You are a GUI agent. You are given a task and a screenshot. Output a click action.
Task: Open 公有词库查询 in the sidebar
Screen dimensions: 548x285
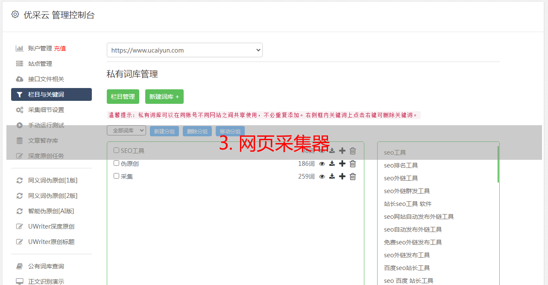click(x=46, y=266)
